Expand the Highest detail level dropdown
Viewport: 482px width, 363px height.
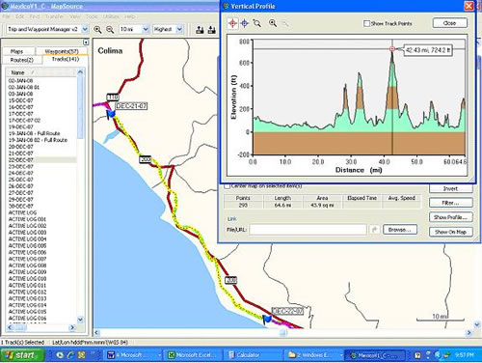(179, 29)
